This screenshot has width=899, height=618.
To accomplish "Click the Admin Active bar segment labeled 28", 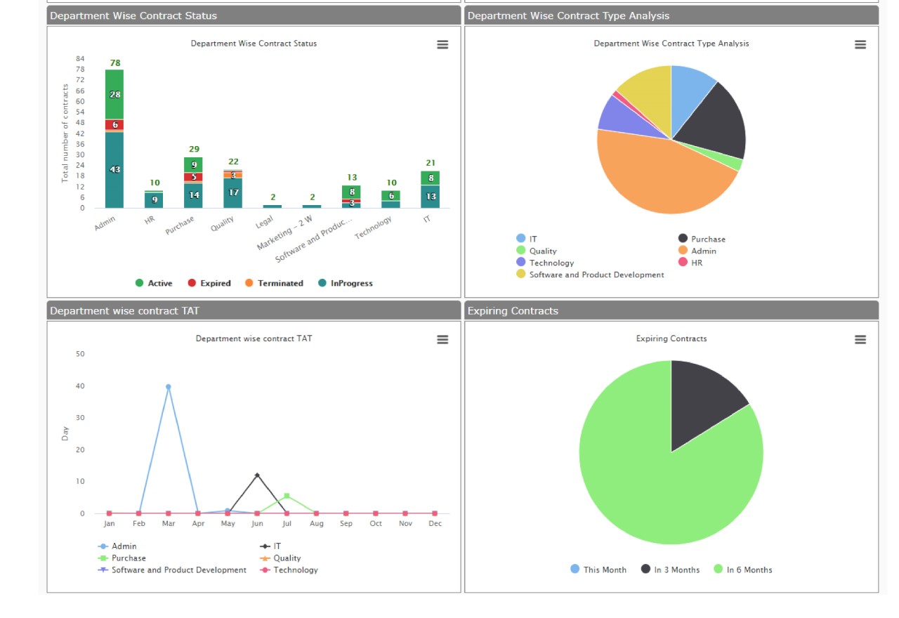I will 114,94.
